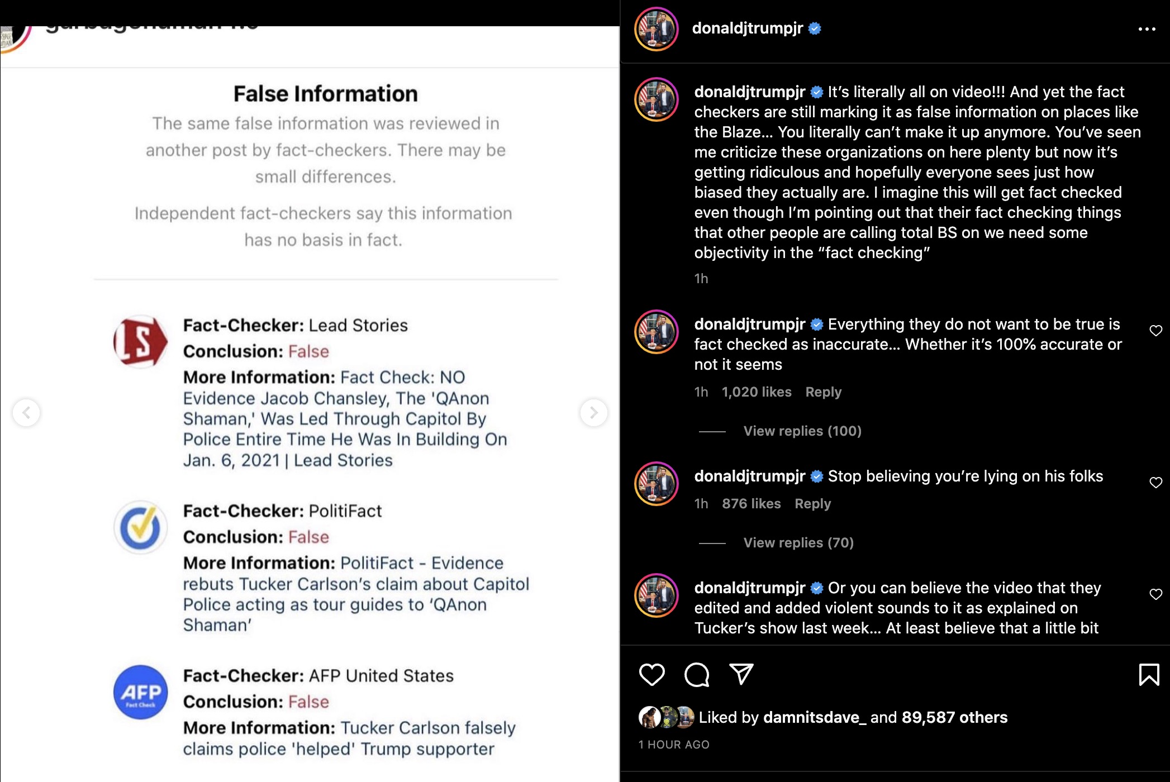This screenshot has height=782, width=1170.
Task: Open the three-dot more options menu
Action: [x=1147, y=29]
